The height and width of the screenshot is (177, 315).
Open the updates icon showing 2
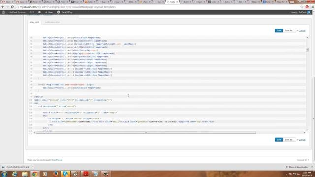coord(31,12)
